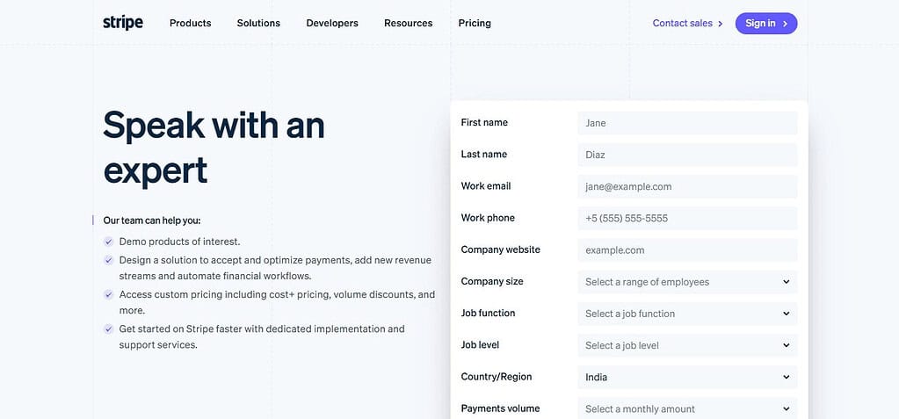Click the Speak with an expert heading

[x=214, y=148]
